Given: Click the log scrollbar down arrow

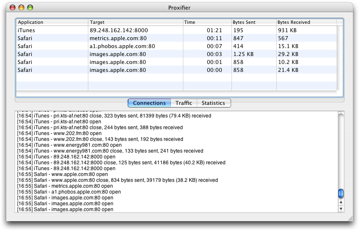Looking at the screenshot, I should click(341, 209).
